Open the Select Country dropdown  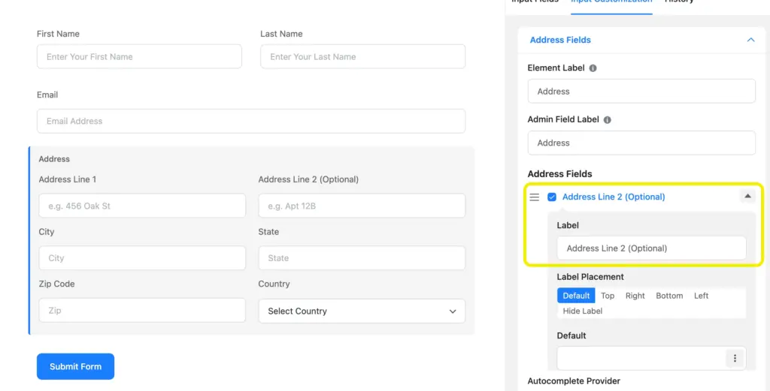[x=362, y=311]
